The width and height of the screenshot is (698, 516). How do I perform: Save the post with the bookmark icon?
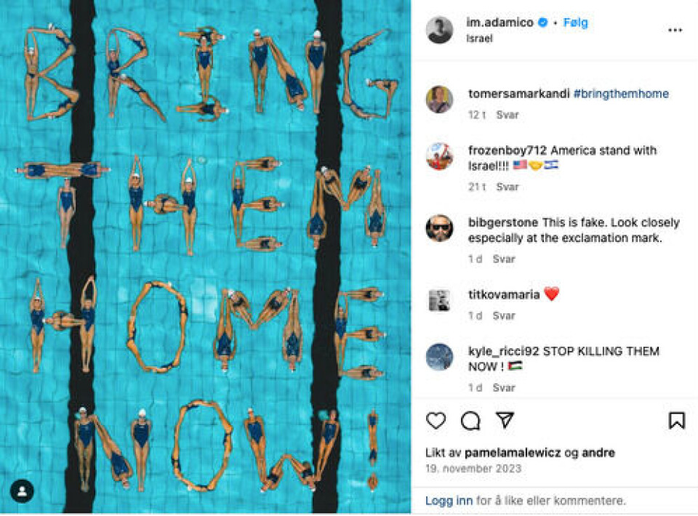coord(677,420)
